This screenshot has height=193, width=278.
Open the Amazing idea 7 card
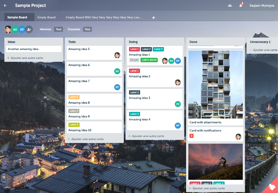tap(94, 85)
